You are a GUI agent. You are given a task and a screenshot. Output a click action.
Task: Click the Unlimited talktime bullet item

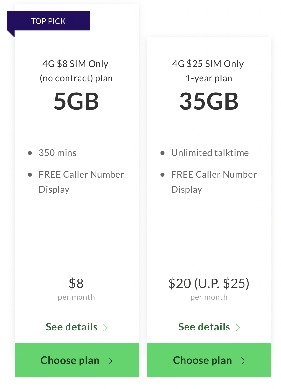[x=210, y=153]
